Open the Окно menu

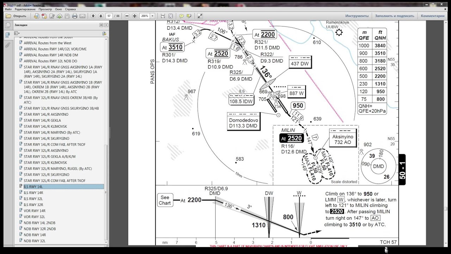click(x=58, y=9)
